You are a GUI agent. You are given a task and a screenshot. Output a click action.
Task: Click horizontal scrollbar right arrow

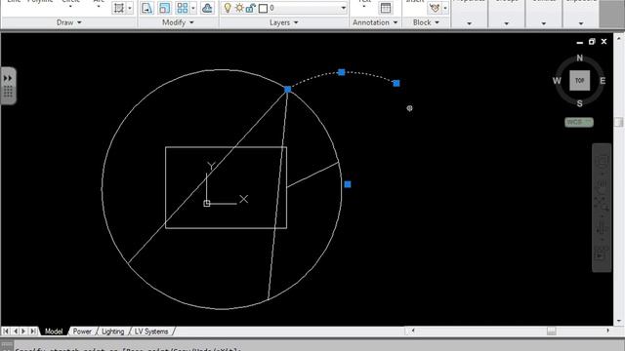[x=607, y=331]
